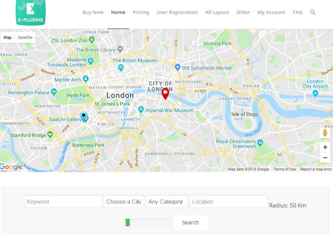Image resolution: width=333 pixels, height=235 pixels.
Task: Click the radius slider track
Action: (x=148, y=223)
